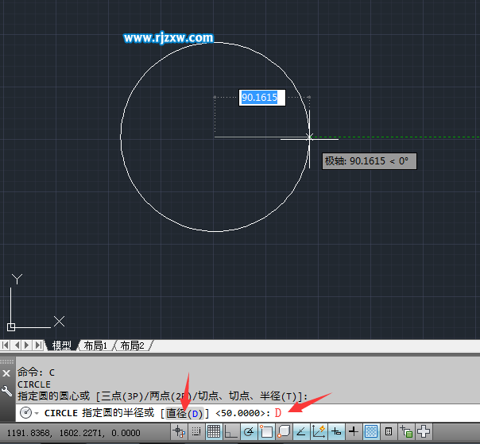Screen dimensions: 480x444
Task: Toggle Snap Mode status bar icon
Action: [x=196, y=432]
